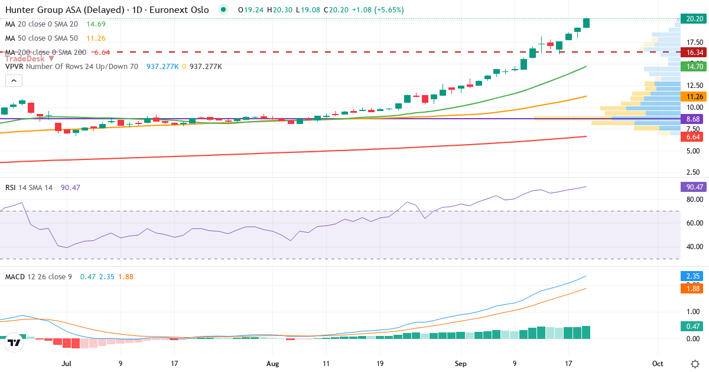
Task: Click the Open value O19.24
Action: (x=251, y=10)
